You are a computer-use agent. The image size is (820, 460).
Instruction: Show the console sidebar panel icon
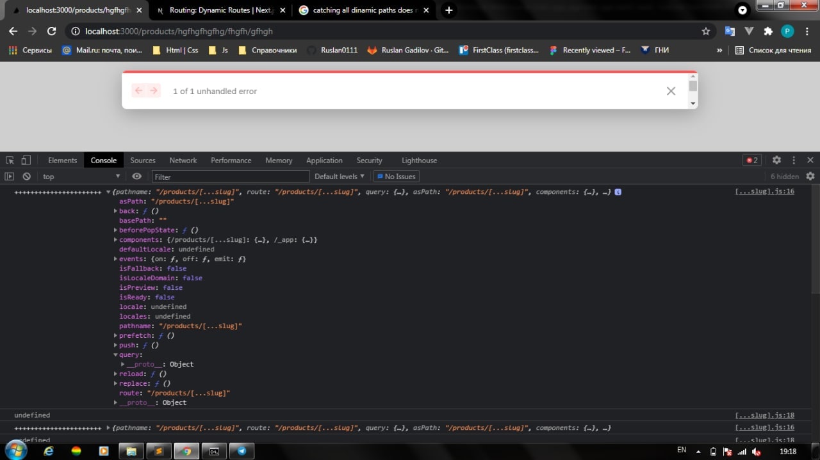(10, 177)
